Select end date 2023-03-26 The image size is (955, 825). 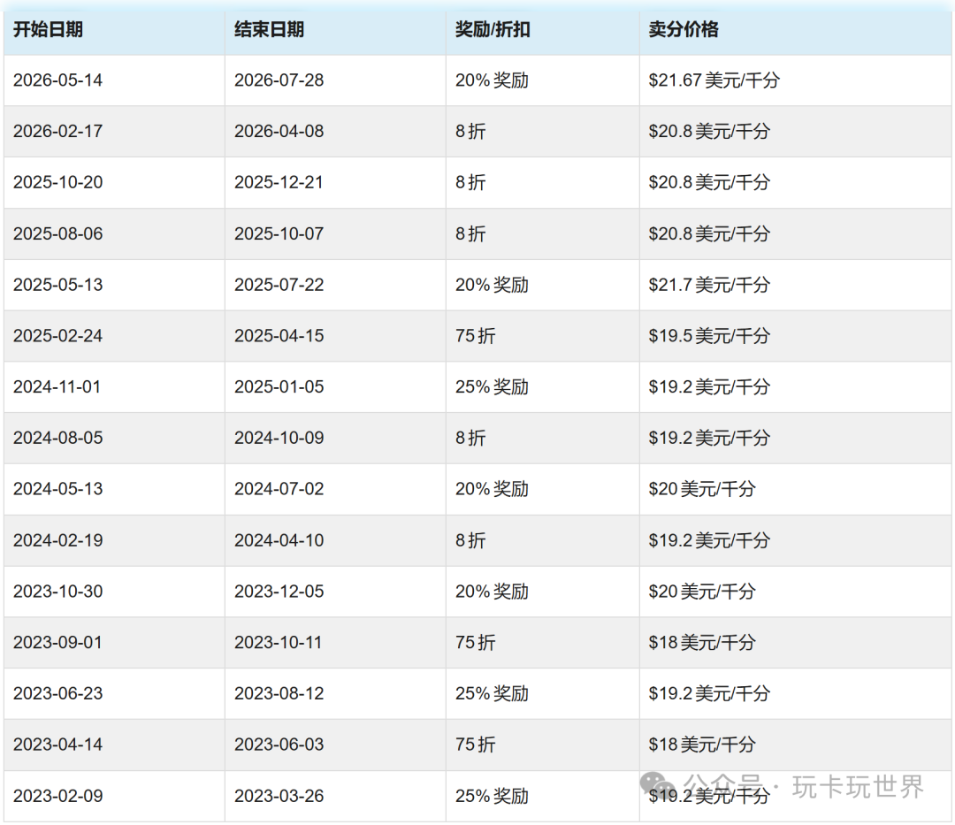[279, 797]
